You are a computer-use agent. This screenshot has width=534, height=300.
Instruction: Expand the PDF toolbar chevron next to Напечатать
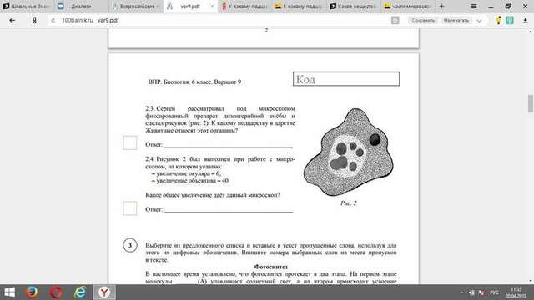(x=479, y=20)
